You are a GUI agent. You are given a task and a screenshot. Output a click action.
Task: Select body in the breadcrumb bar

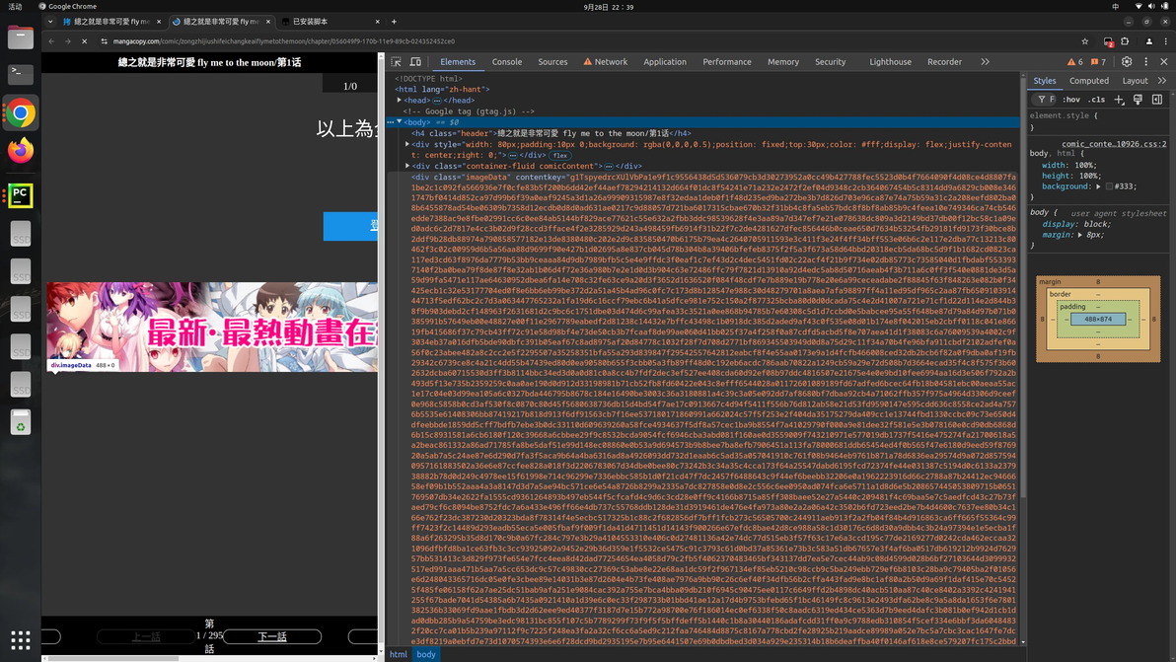click(426, 654)
